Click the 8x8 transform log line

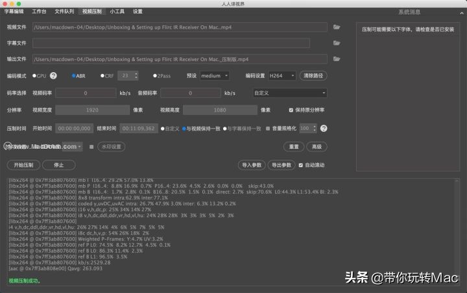point(88,197)
